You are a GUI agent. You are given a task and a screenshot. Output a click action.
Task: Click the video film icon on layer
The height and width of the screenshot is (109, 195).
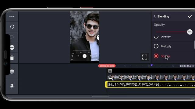[110, 84]
